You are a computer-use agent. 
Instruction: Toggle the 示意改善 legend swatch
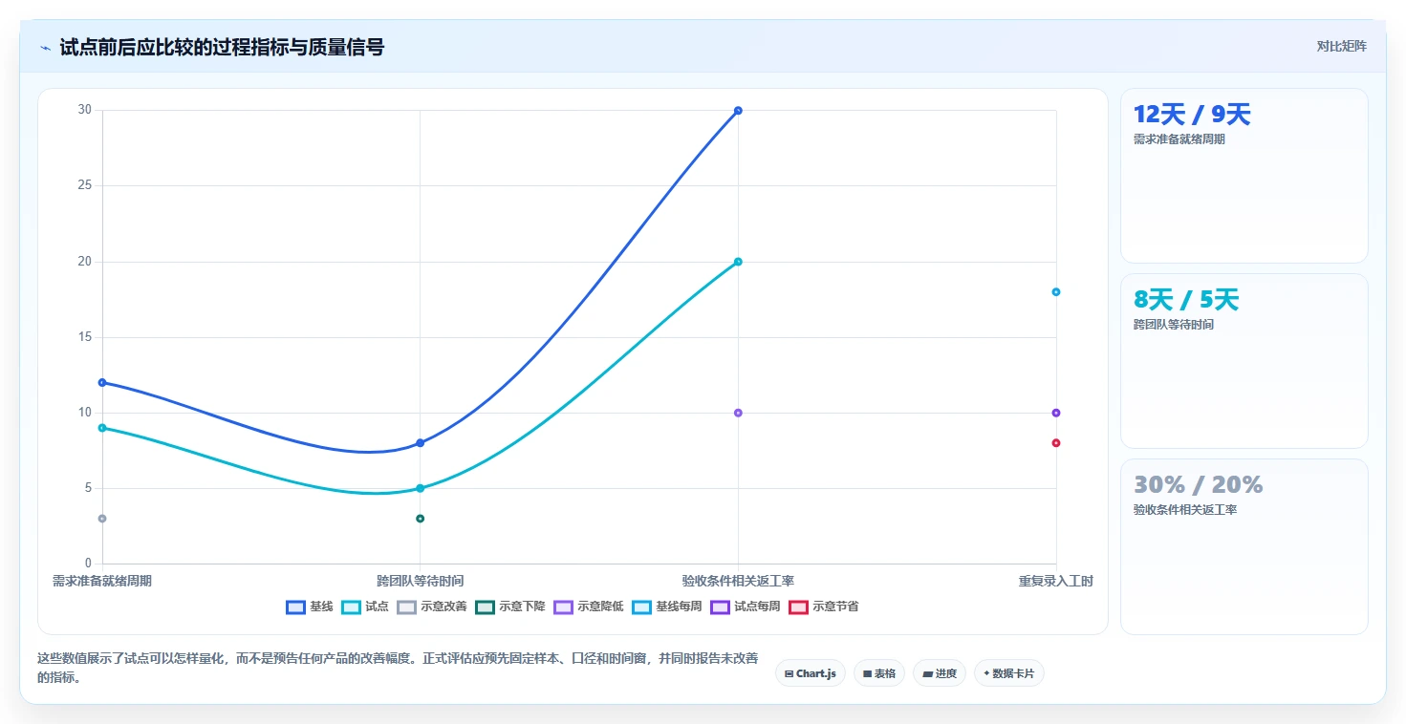coord(407,607)
